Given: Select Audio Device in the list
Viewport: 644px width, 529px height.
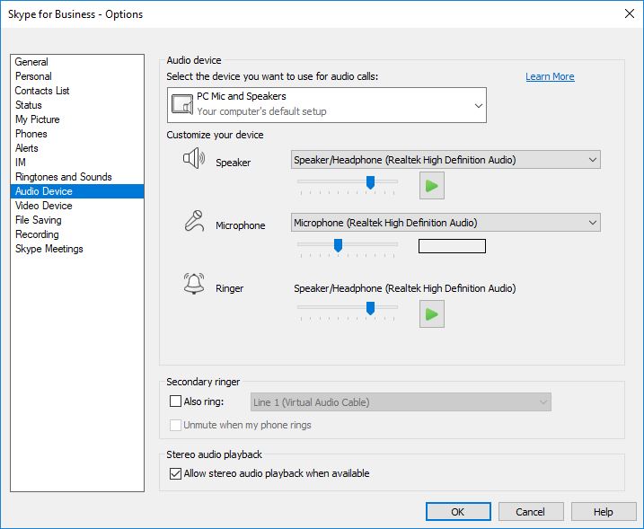Looking at the screenshot, I should click(x=77, y=191).
